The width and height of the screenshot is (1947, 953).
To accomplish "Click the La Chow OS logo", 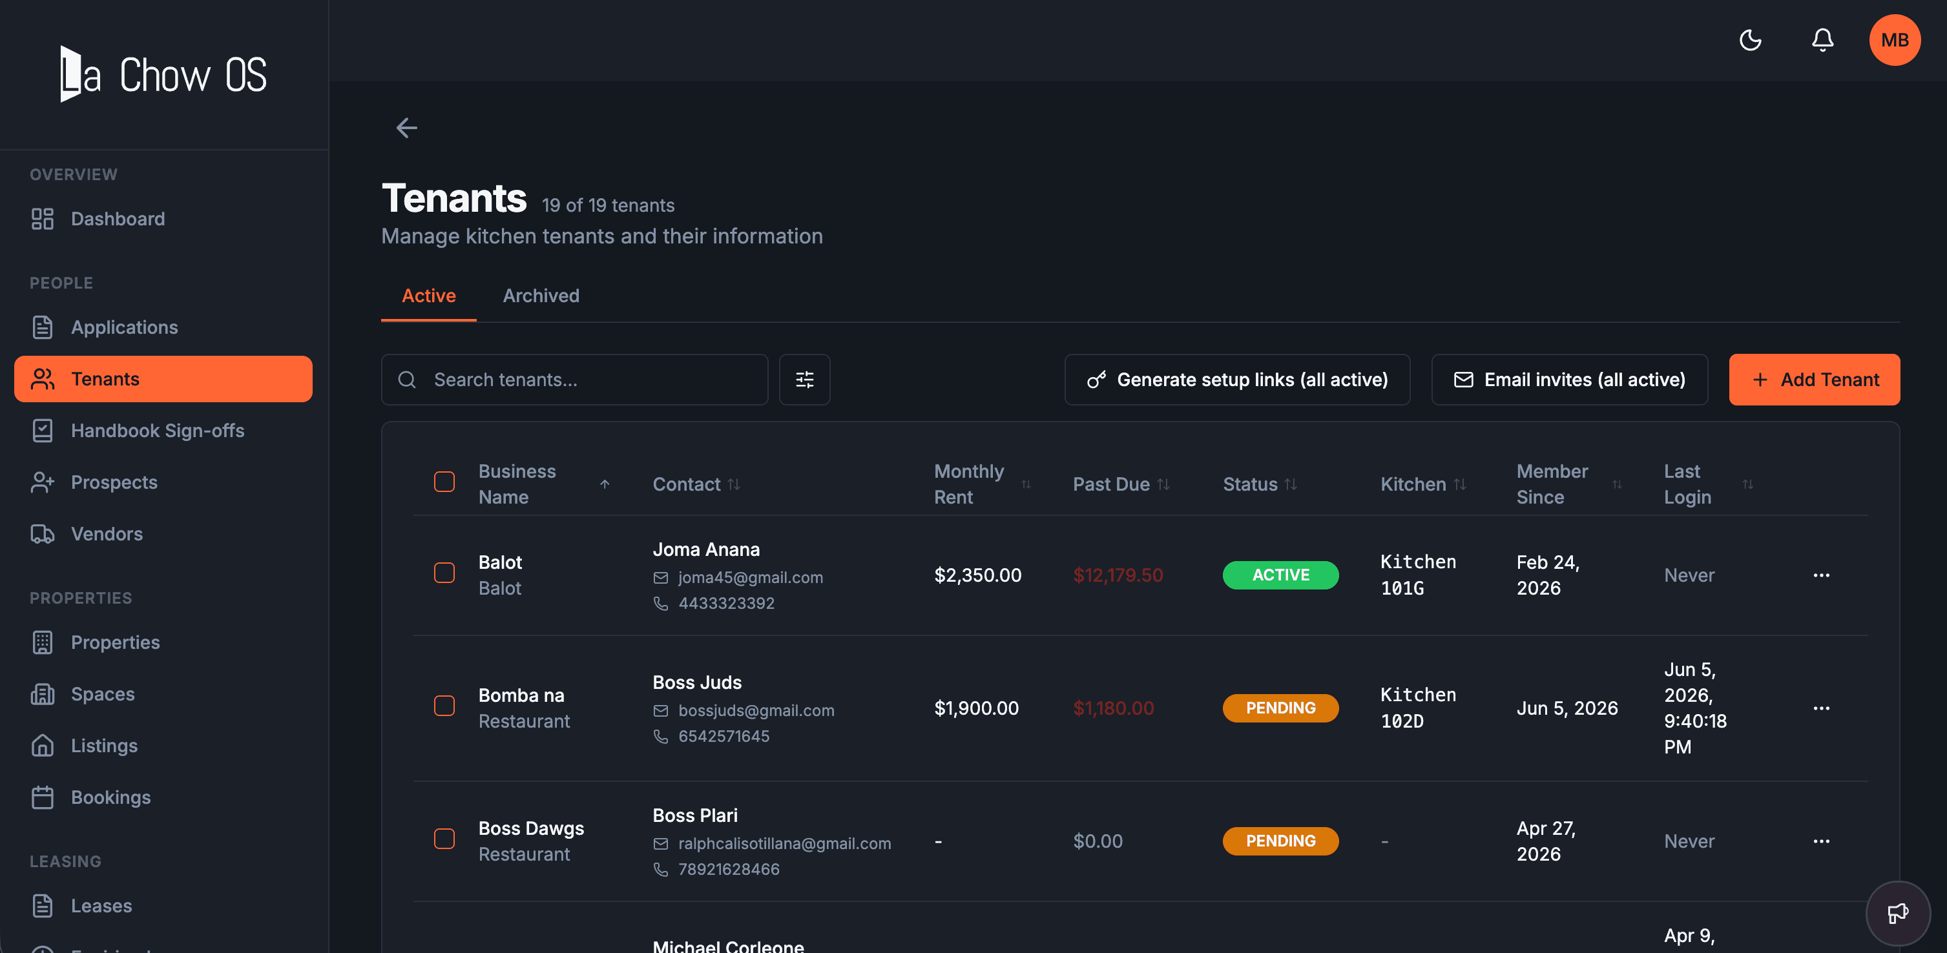I will 163,74.
